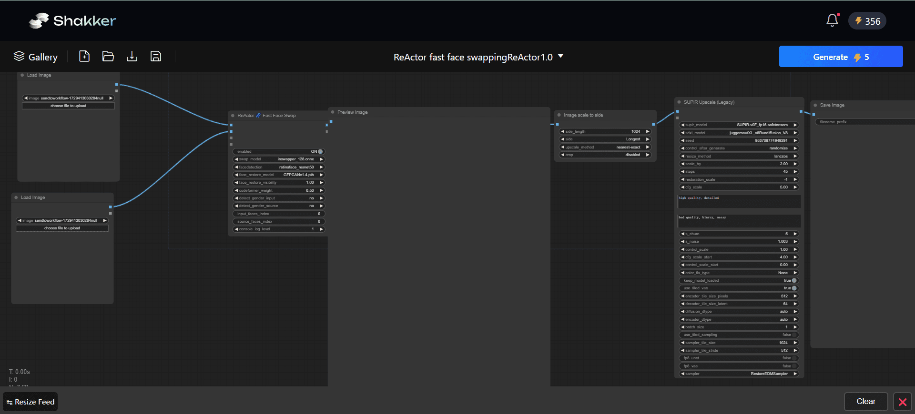Increase restoration_scale with its right arrow
Viewport: 915px width, 414px height.
(795, 179)
